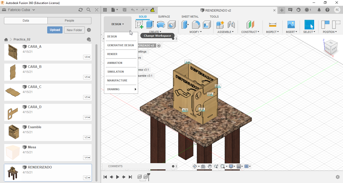Click the Measure icon under Inspect
Screen dimensions: 343x183
pyautogui.click(x=272, y=25)
